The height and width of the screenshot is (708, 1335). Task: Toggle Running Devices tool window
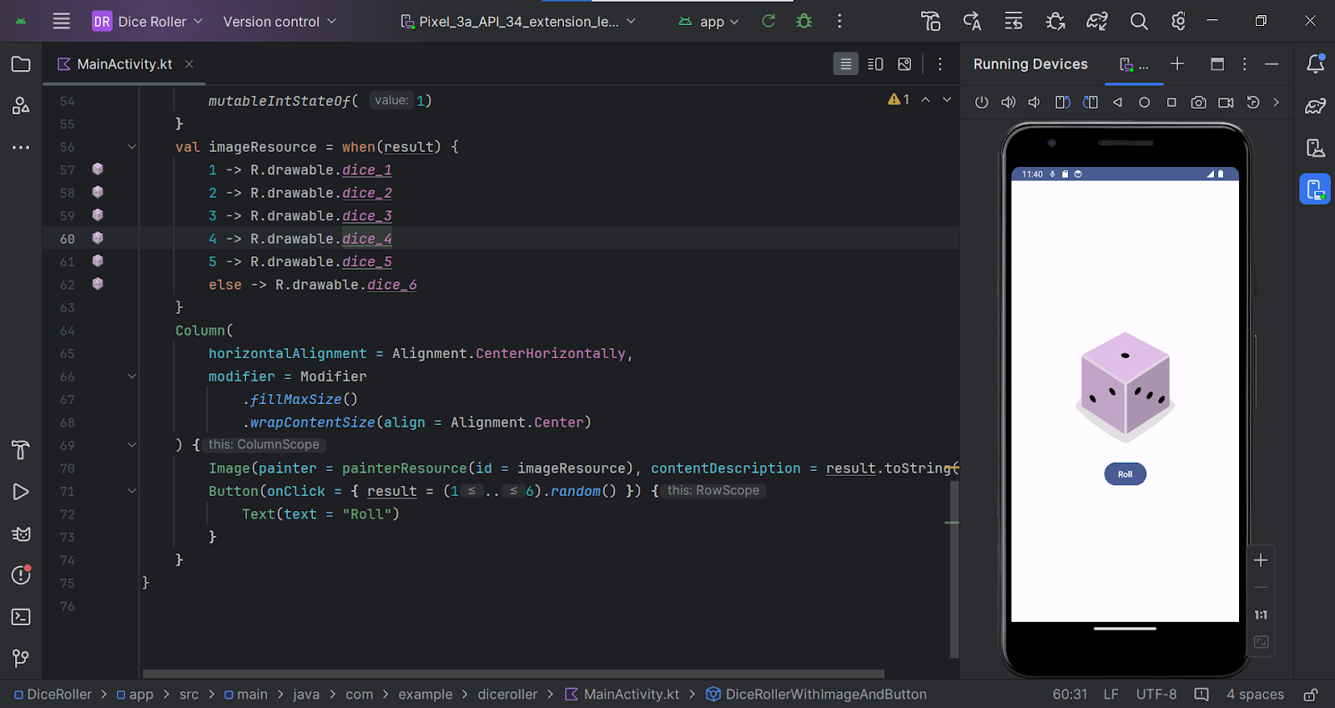[1315, 190]
